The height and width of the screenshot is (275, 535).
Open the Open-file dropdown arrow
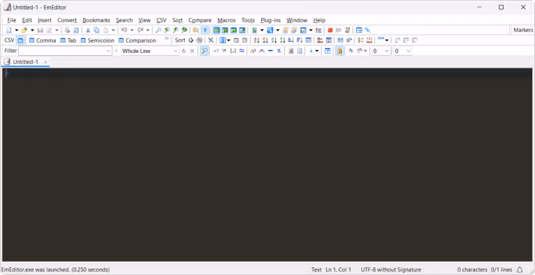[x=32, y=30]
